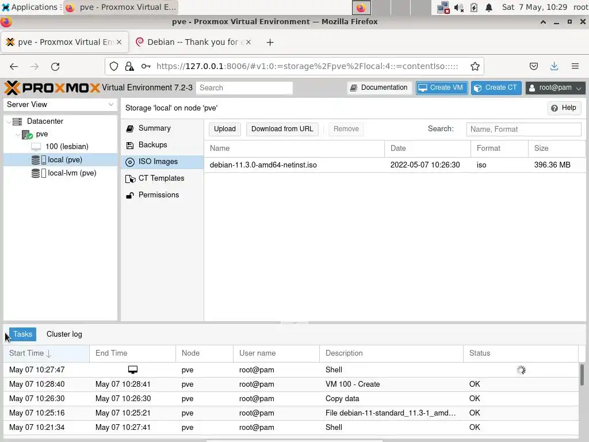Bookmark this page with star icon
The width and height of the screenshot is (589, 442).
(475, 67)
